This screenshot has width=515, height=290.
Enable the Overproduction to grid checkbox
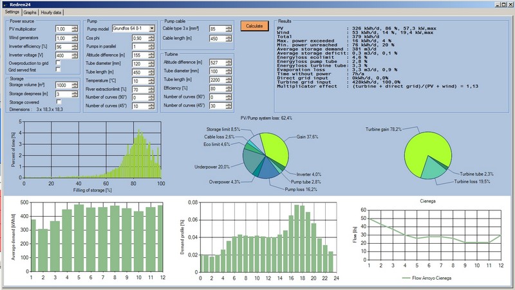(59, 63)
